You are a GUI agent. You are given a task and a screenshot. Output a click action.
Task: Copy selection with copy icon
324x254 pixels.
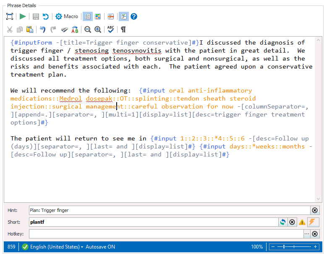tap(20, 29)
